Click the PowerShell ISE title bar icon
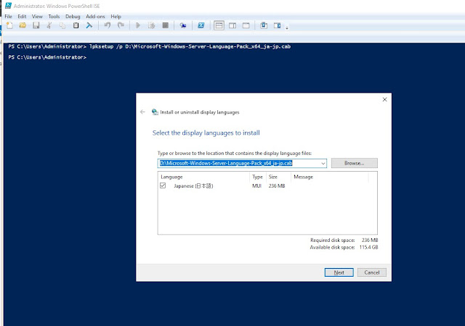 (8, 6)
